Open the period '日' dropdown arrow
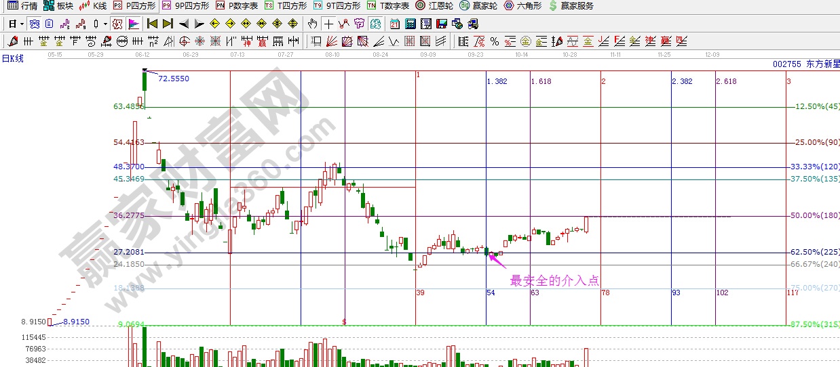The image size is (840, 367). click(x=22, y=24)
